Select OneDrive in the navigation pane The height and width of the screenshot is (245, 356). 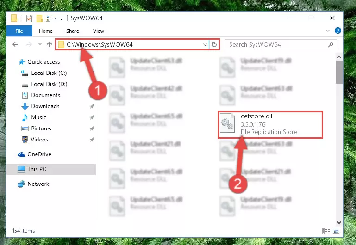pyautogui.click(x=39, y=154)
